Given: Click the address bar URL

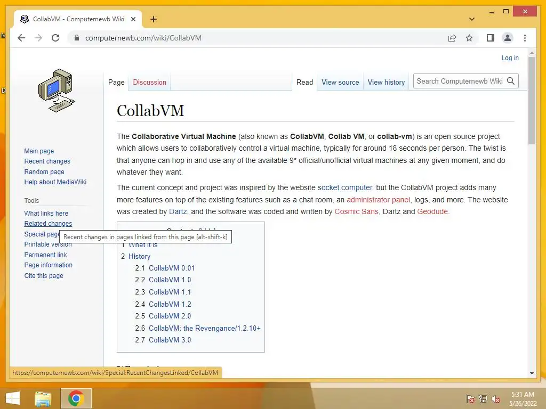Looking at the screenshot, I should pyautogui.click(x=143, y=38).
